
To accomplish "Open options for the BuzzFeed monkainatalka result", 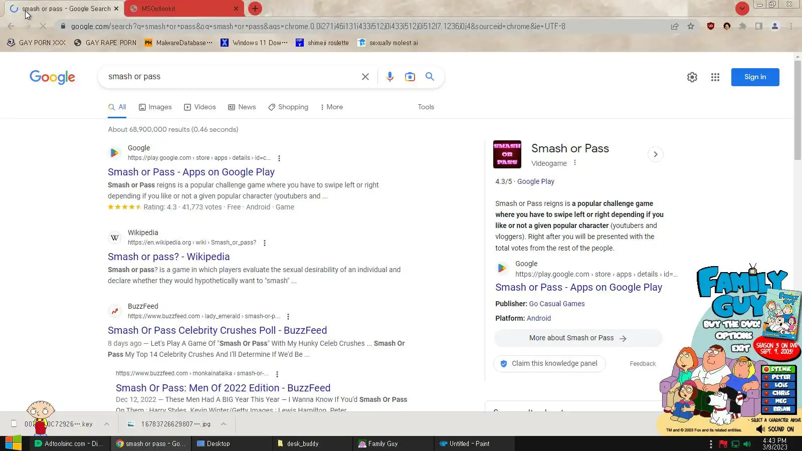I will (x=277, y=374).
